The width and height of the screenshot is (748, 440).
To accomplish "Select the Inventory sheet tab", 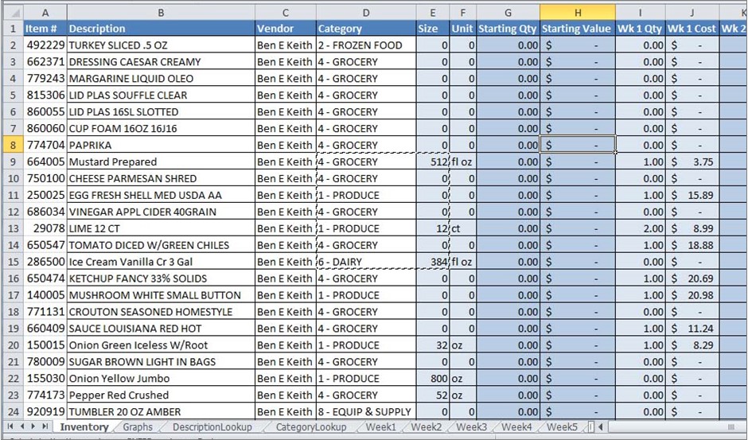I will 84,427.
